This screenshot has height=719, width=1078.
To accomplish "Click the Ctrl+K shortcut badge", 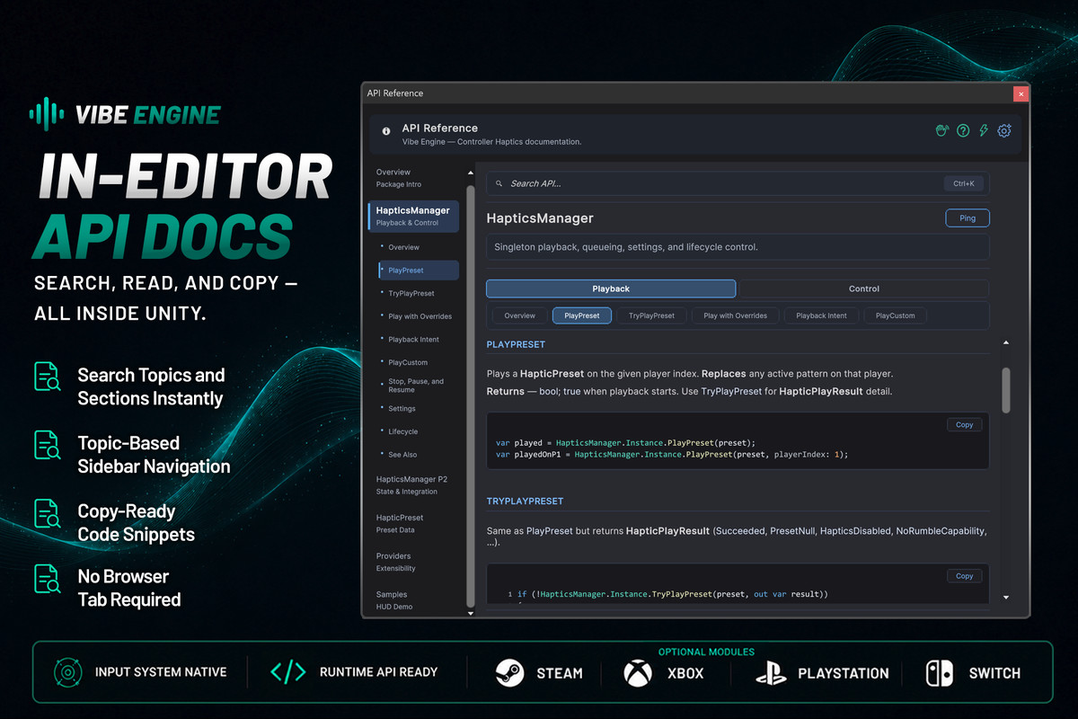I will coord(964,183).
